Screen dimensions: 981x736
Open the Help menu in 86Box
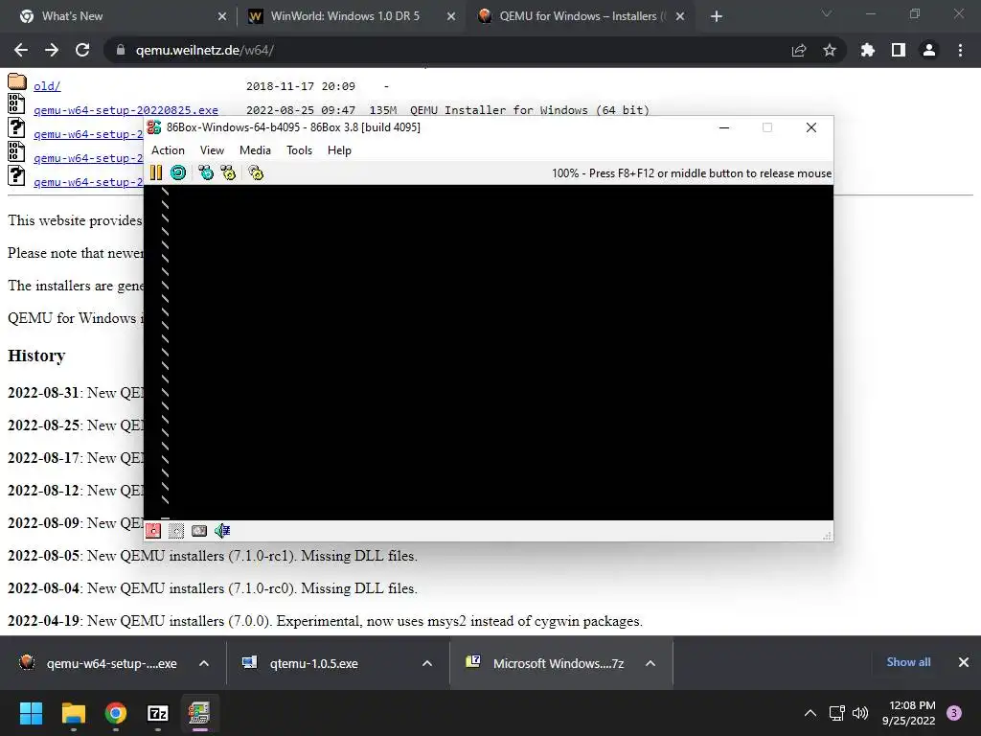coord(339,150)
